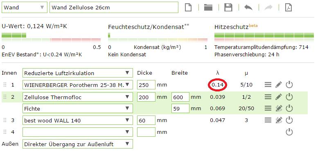This screenshot has height=160, width=320.
Task: Click the Hitzeschutz rating bar
Action: tap(264, 37)
